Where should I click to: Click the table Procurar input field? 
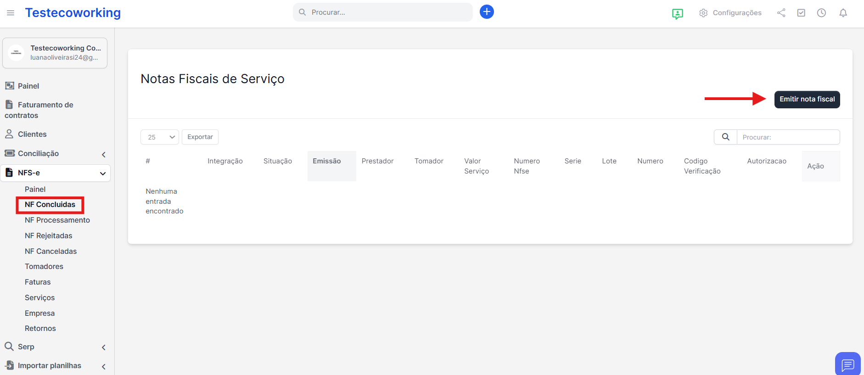[788, 137]
